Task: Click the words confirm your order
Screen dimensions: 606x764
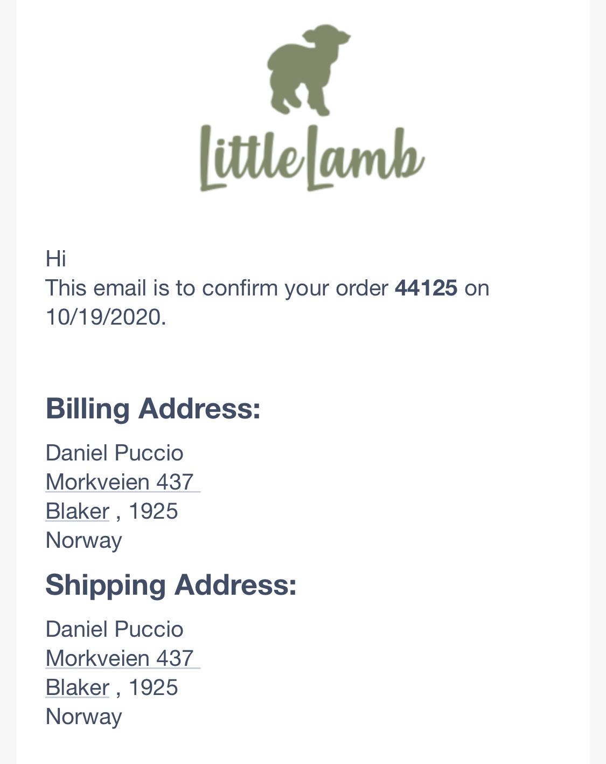Action: tap(295, 288)
